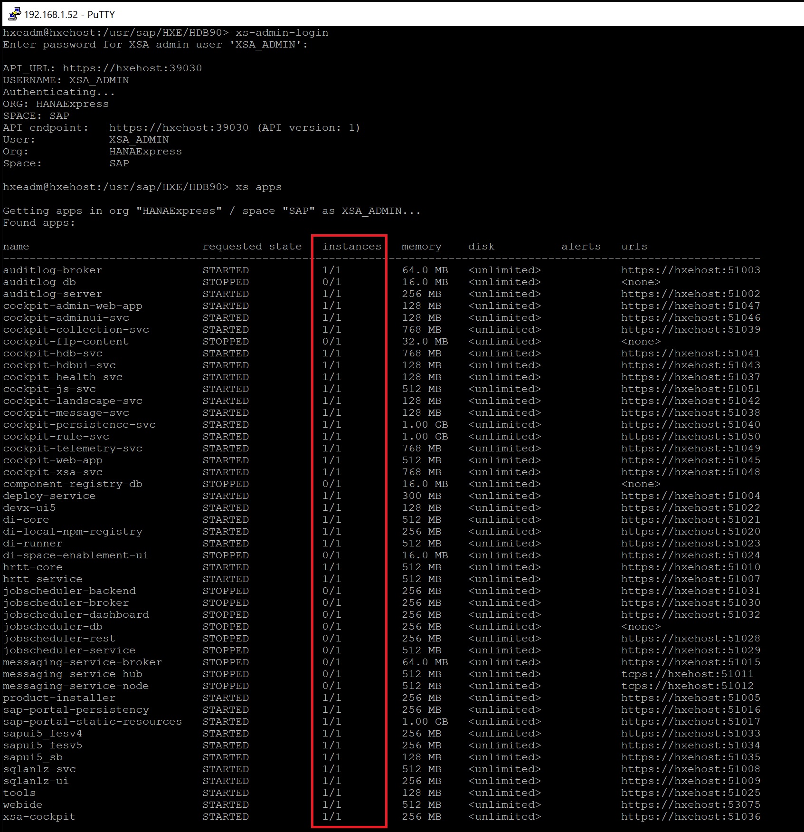Click the deploy-service 300 MB memory value
The width and height of the screenshot is (804, 832).
[x=421, y=496]
